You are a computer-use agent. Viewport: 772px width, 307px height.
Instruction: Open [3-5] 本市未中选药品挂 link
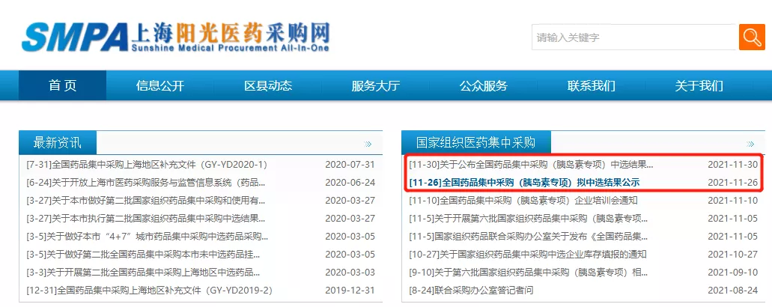point(143,255)
